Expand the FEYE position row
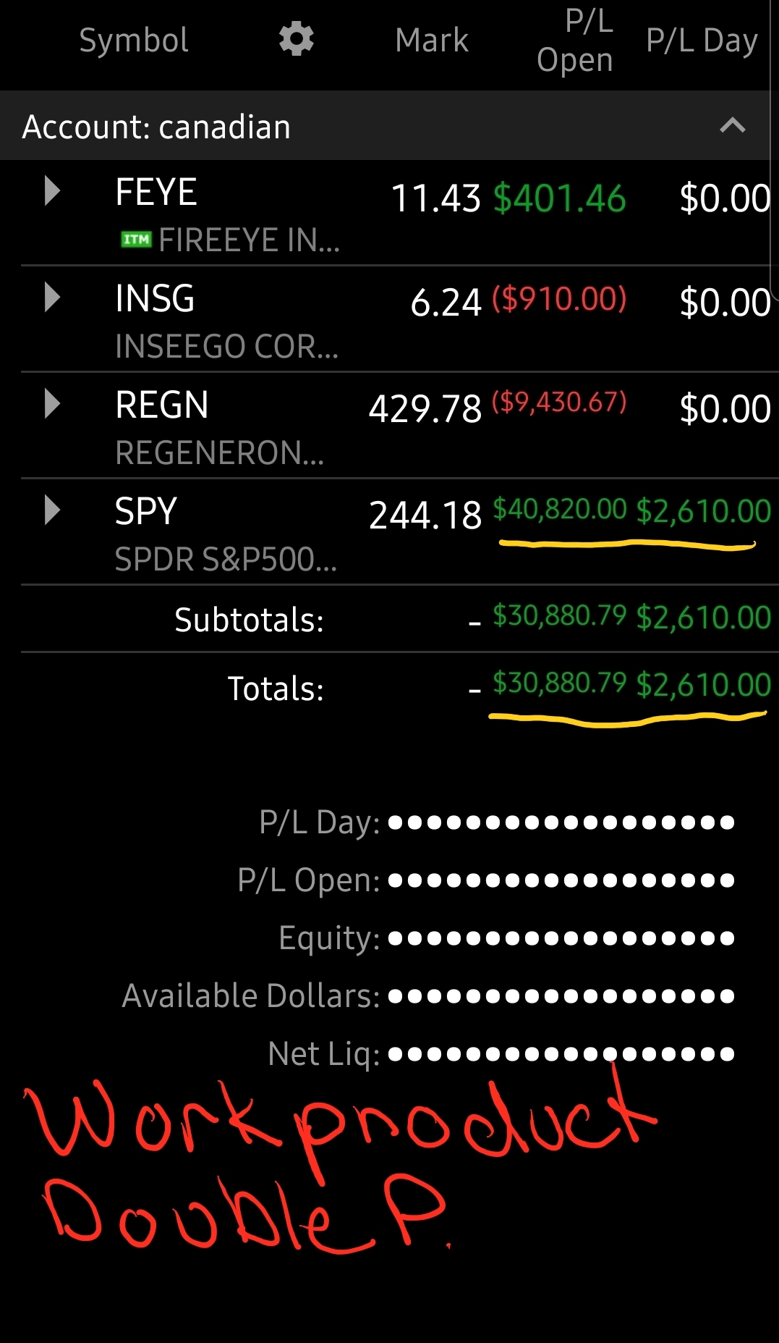Screen dimensions: 779x1343 click(52, 191)
